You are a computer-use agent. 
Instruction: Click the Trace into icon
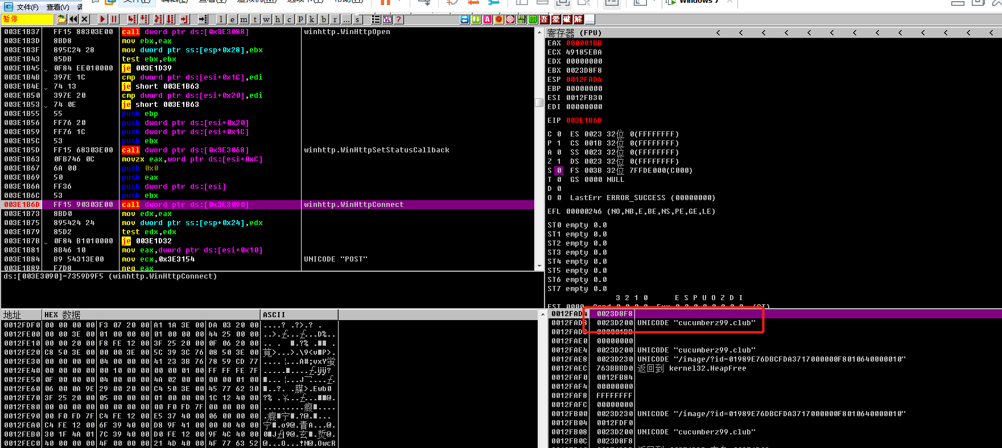click(158, 19)
